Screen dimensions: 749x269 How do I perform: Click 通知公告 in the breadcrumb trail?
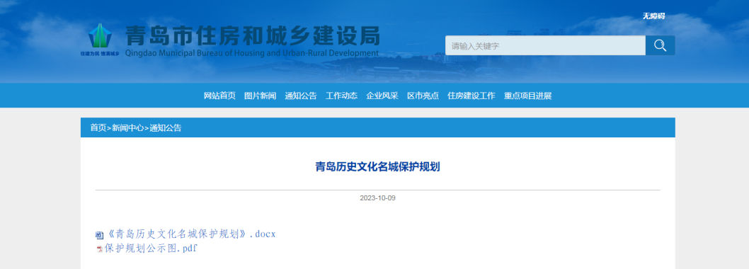(165, 127)
